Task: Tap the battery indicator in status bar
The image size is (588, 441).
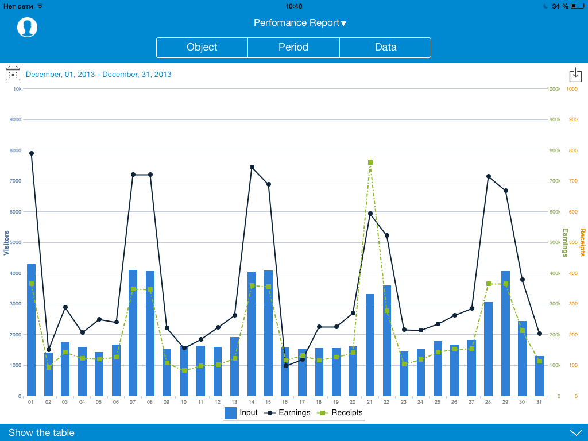Action: 577,6
